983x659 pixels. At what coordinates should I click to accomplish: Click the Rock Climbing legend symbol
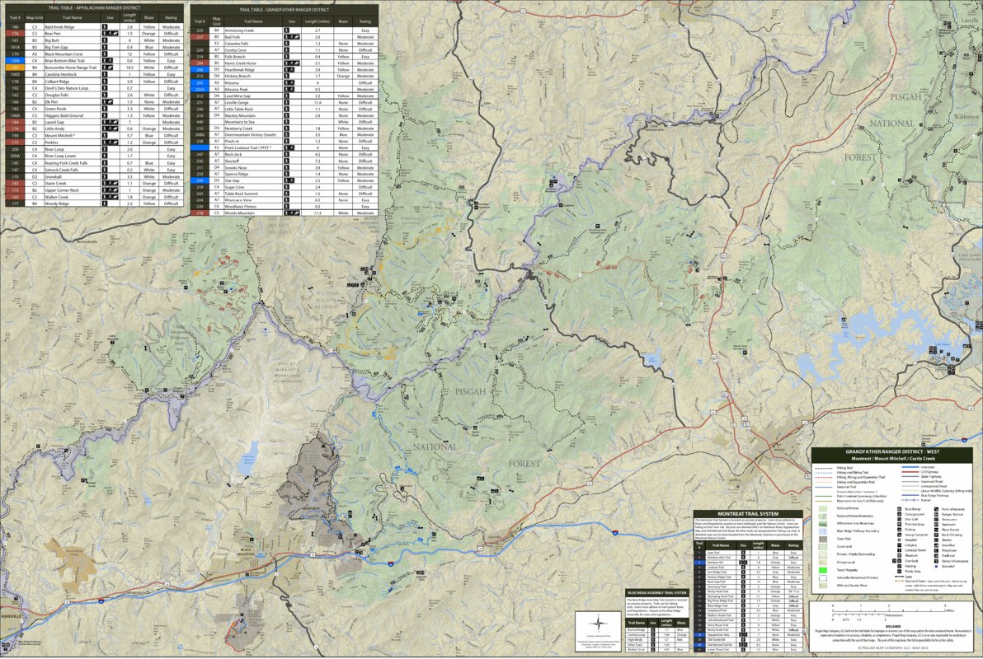click(x=936, y=535)
